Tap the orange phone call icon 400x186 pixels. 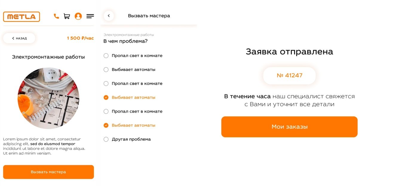point(56,16)
